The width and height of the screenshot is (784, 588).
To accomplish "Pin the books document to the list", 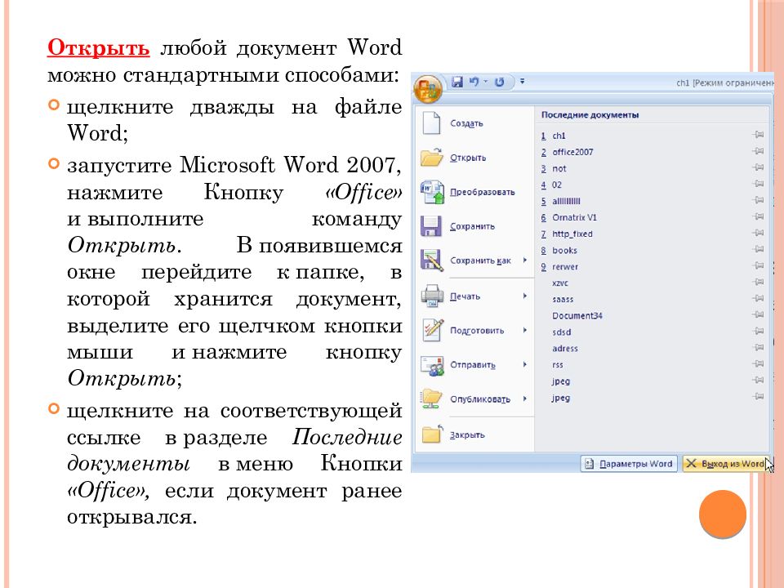I will coord(758,250).
